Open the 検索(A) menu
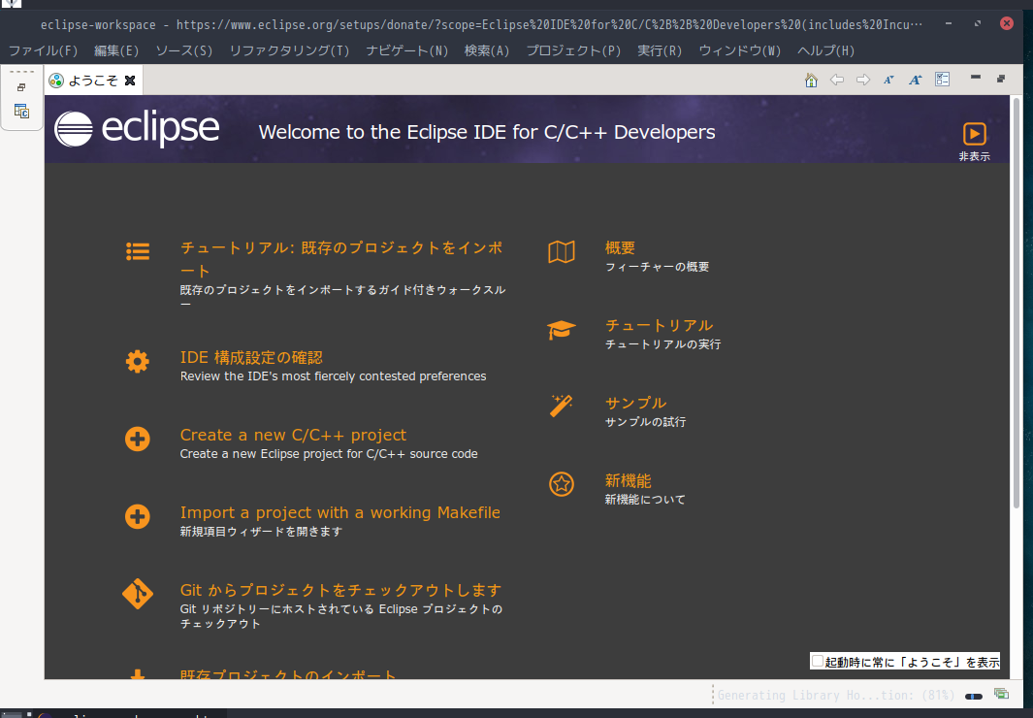The image size is (1033, 718). coord(487,50)
